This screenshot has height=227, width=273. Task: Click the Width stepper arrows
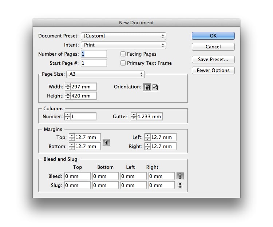click(x=68, y=87)
